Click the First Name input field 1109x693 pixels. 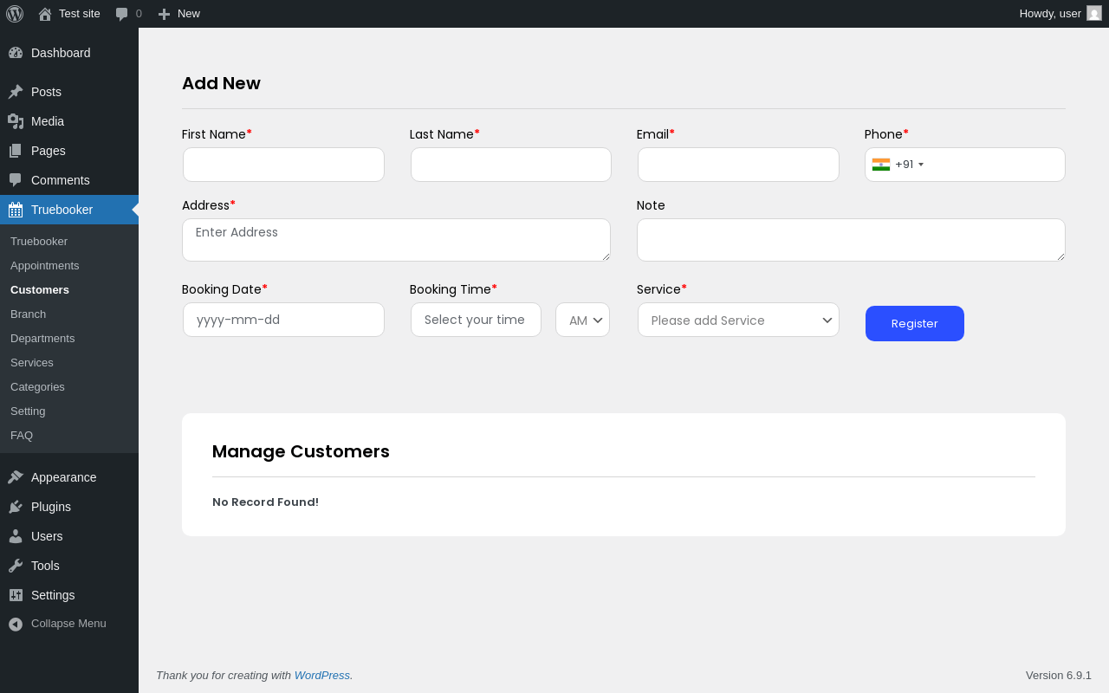click(x=283, y=165)
